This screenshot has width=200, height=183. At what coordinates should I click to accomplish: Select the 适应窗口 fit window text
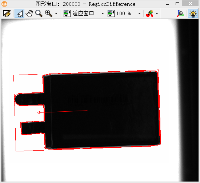click(x=83, y=13)
